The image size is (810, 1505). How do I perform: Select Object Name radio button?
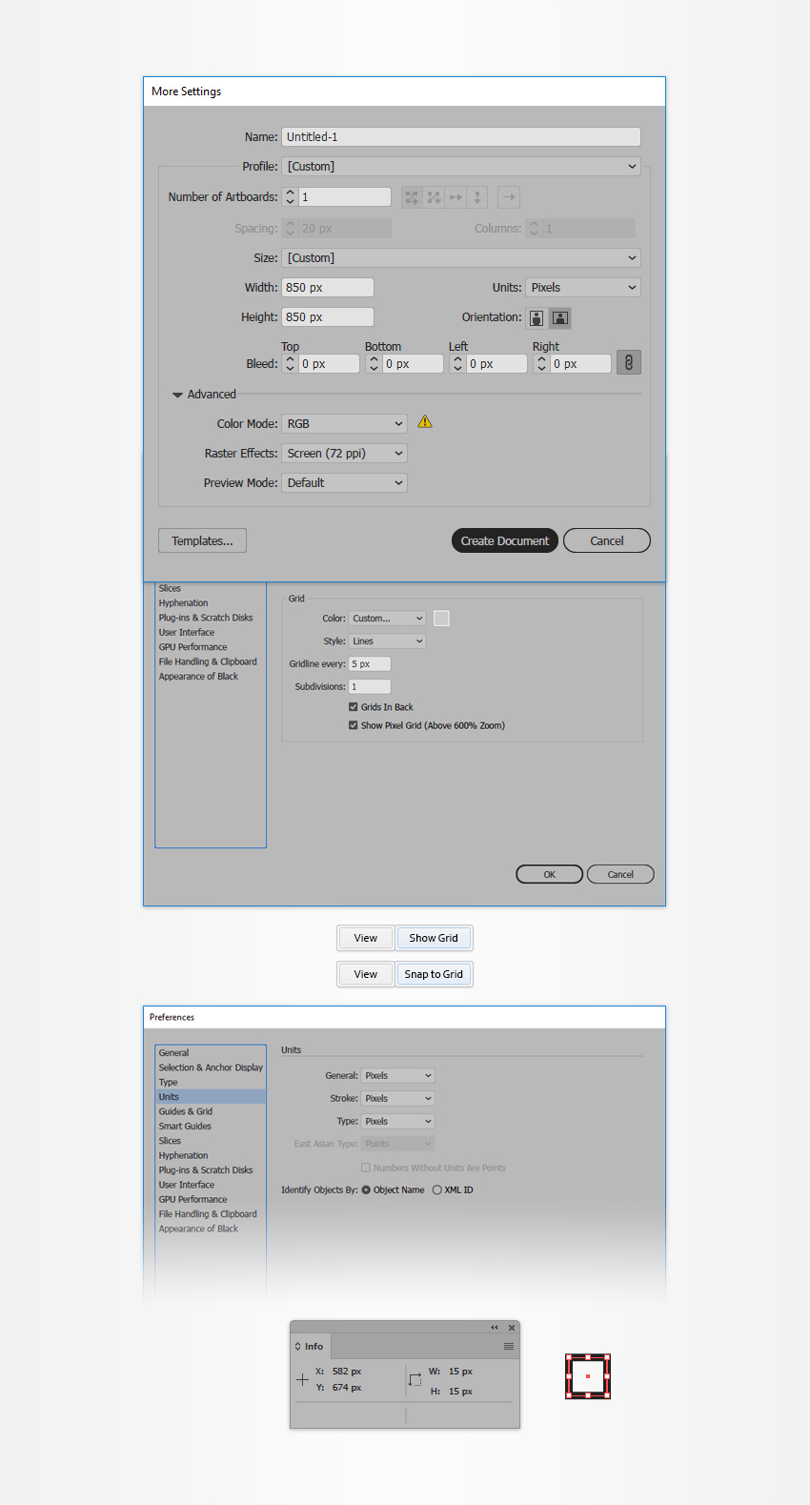366,1190
